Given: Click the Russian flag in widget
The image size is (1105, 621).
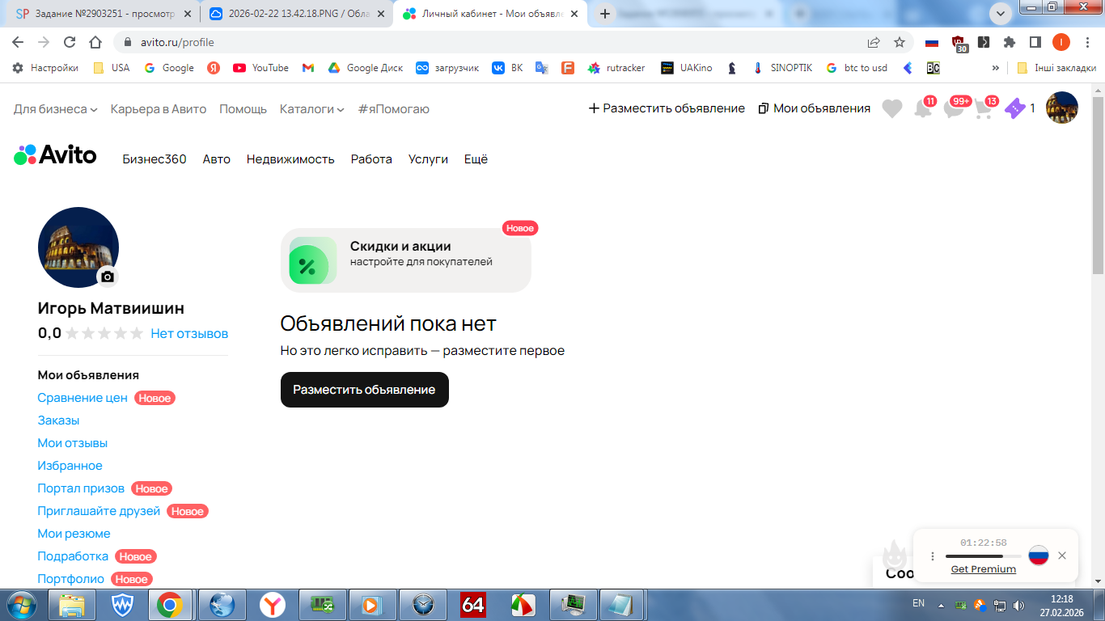Looking at the screenshot, I should [x=1039, y=556].
